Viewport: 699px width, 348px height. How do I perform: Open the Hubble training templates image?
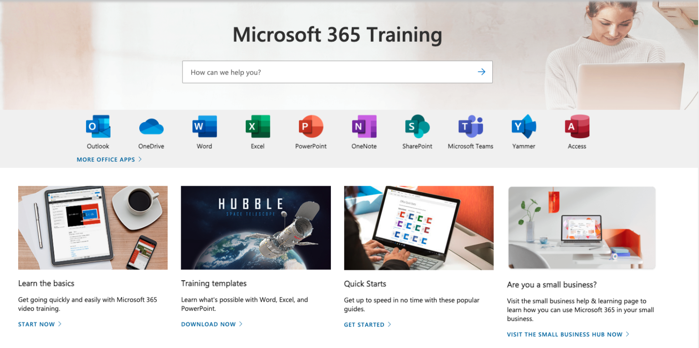point(256,227)
